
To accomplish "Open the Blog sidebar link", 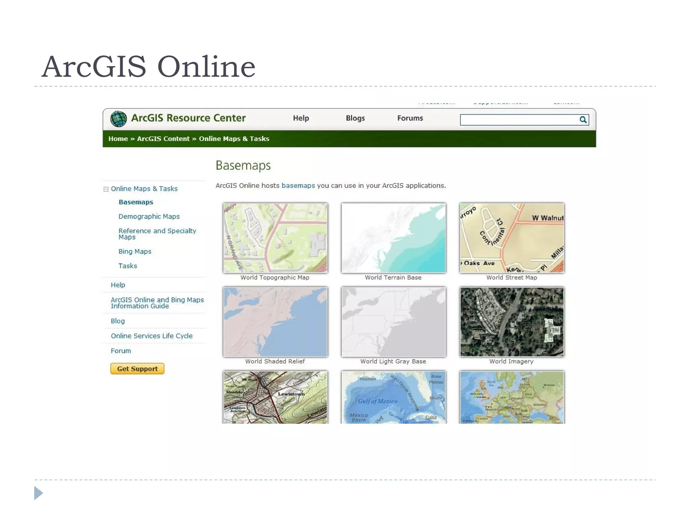I will [x=118, y=321].
